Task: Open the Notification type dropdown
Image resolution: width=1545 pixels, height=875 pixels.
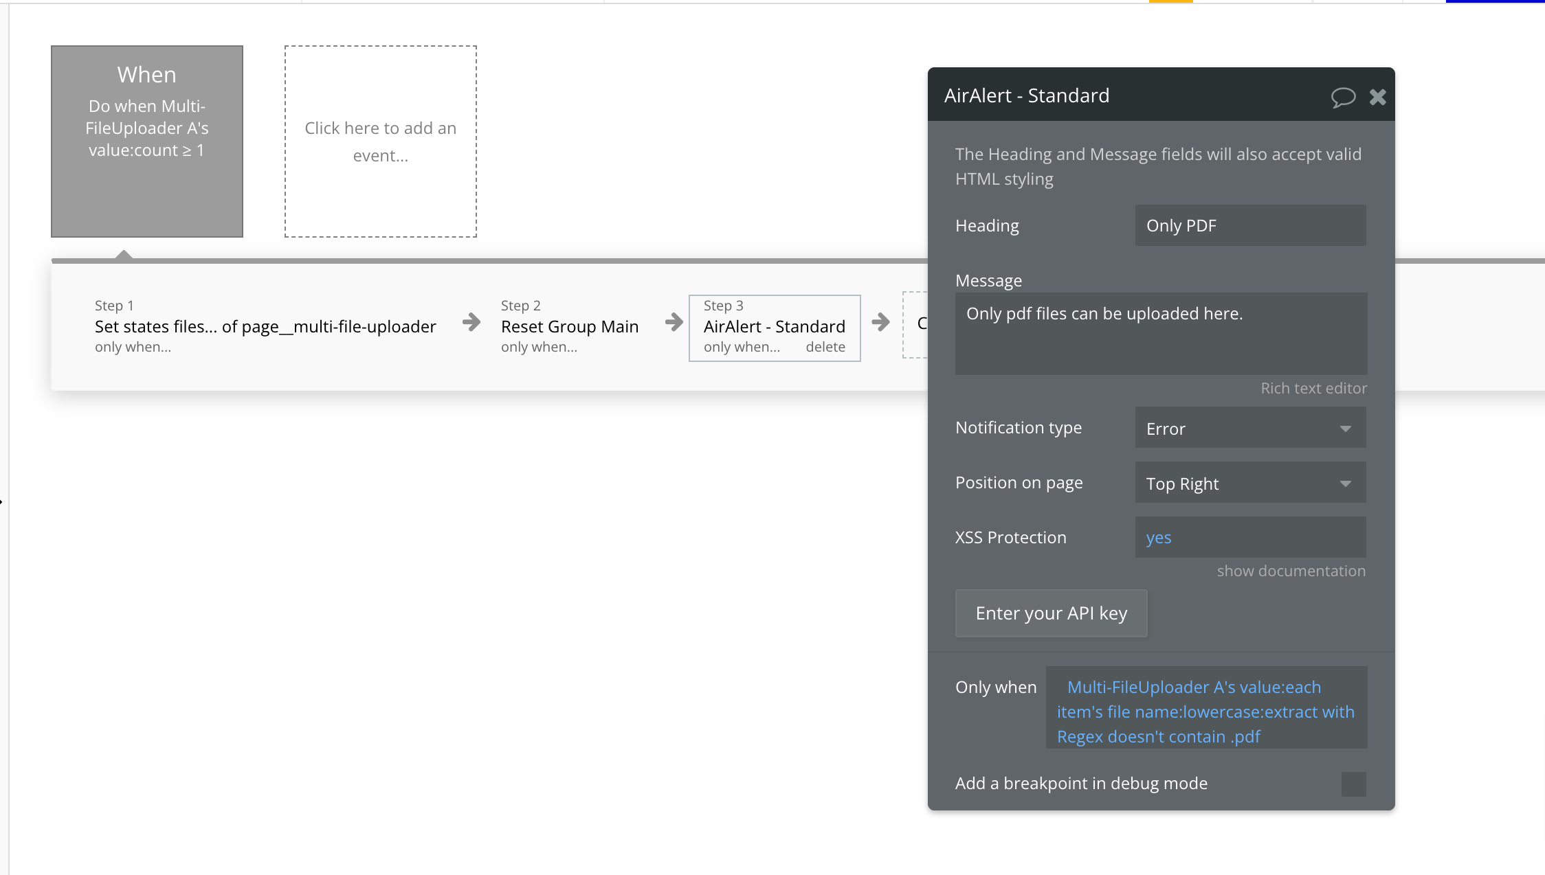Action: (1250, 428)
